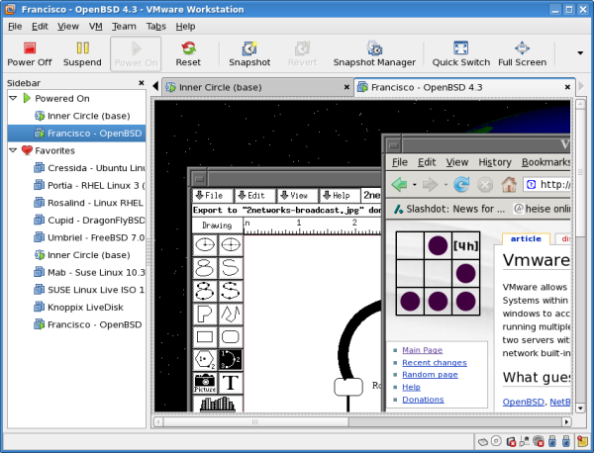This screenshot has height=453, width=594.
Task: Click browser Back arrow button
Action: coord(399,185)
